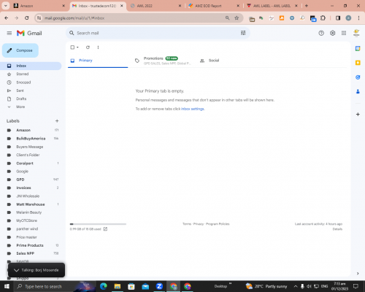Click the Privacy link
Screen dimensions: 365x292
pyautogui.click(x=199, y=224)
